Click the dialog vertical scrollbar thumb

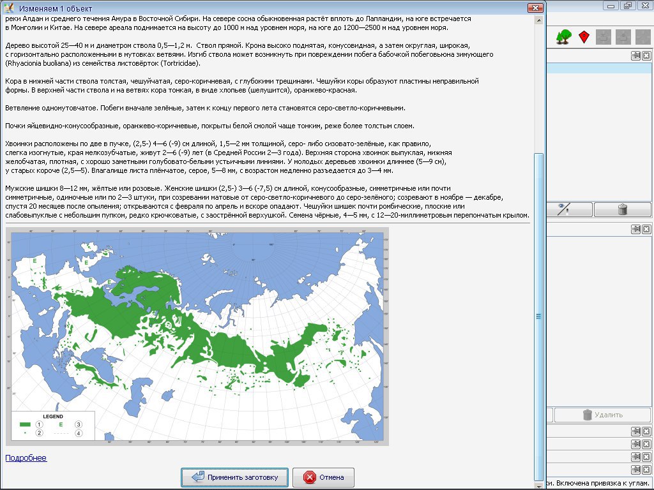coord(539,316)
